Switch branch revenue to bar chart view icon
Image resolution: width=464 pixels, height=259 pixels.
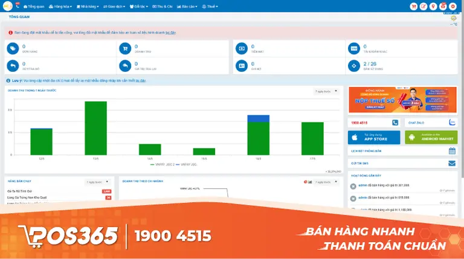click(x=310, y=182)
